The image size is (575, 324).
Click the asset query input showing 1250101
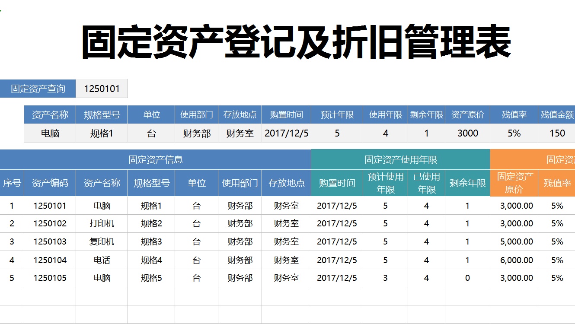coord(102,89)
